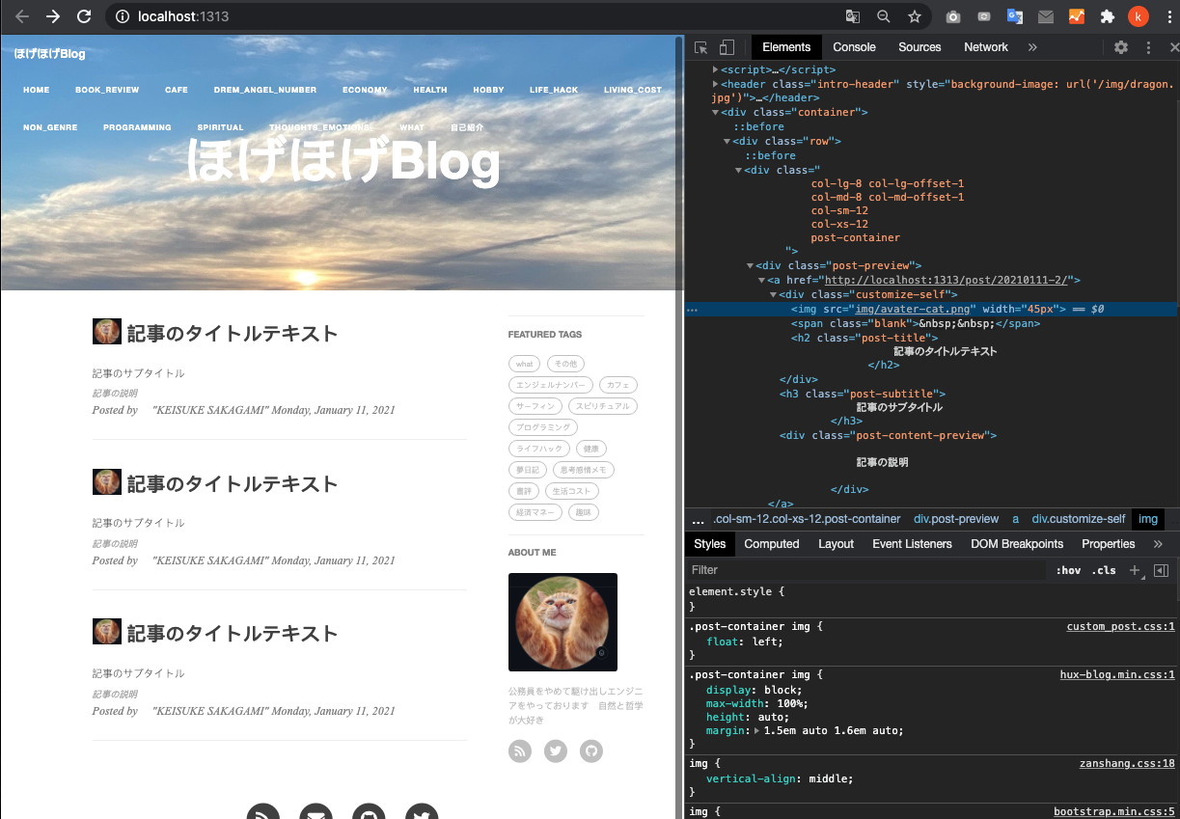This screenshot has height=819, width=1180.
Task: Show more Styles pane tabs chevron
Action: (1159, 544)
